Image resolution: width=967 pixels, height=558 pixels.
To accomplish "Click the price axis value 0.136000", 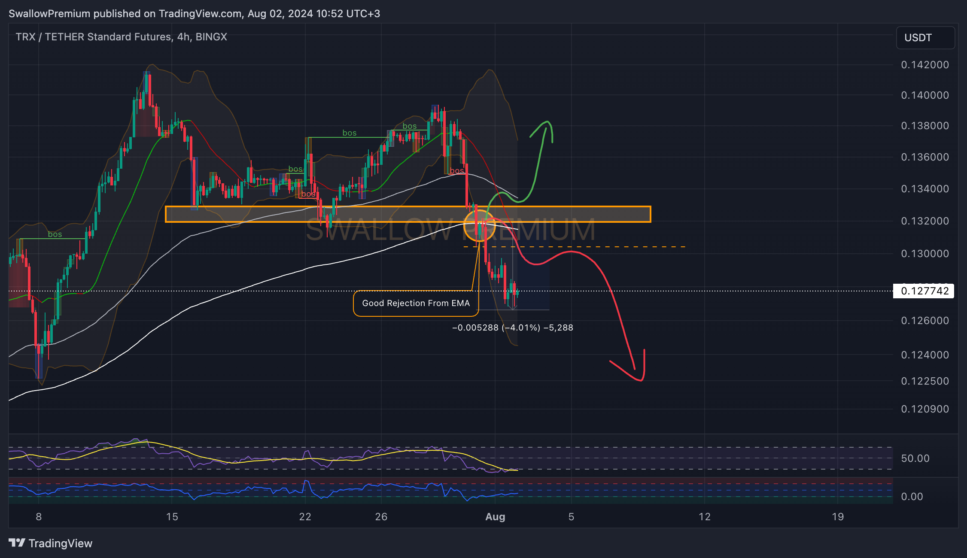I will 925,157.
